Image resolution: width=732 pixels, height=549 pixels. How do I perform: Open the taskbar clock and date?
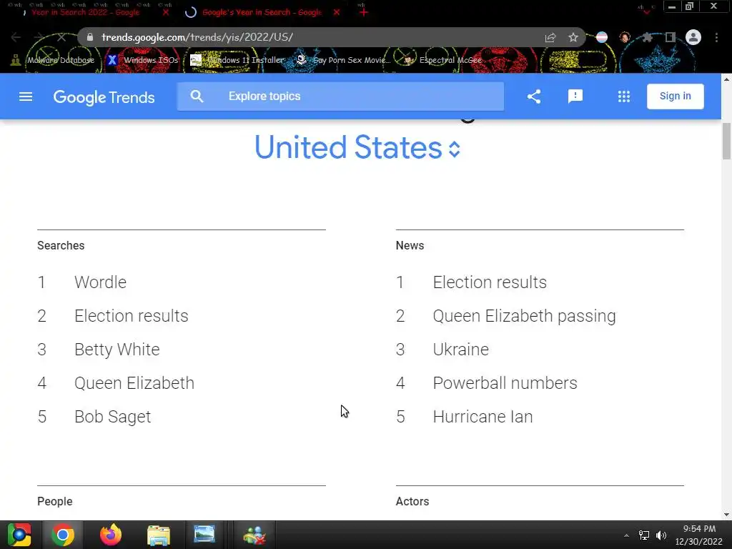[699, 535]
